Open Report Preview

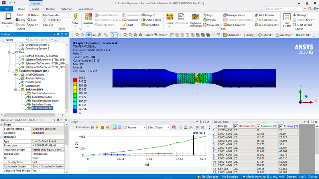(x=266, y=20)
